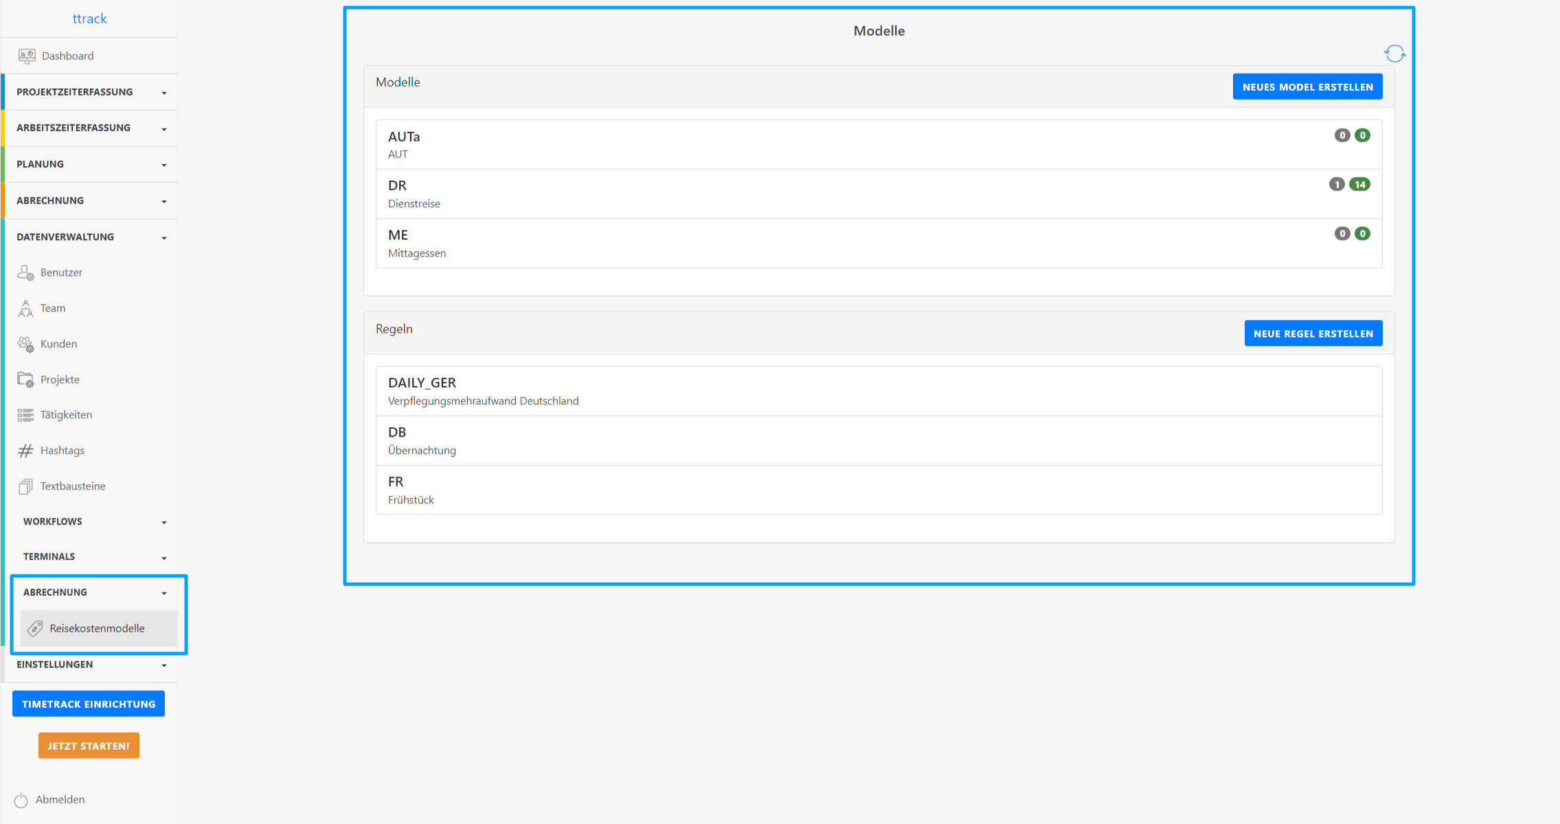Expand the Einstellungen section arrow
The image size is (1560, 824).
click(x=163, y=665)
